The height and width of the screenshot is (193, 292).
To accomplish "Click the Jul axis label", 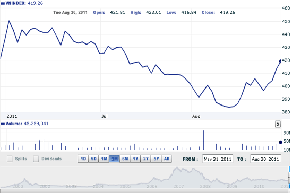I will point(105,116).
